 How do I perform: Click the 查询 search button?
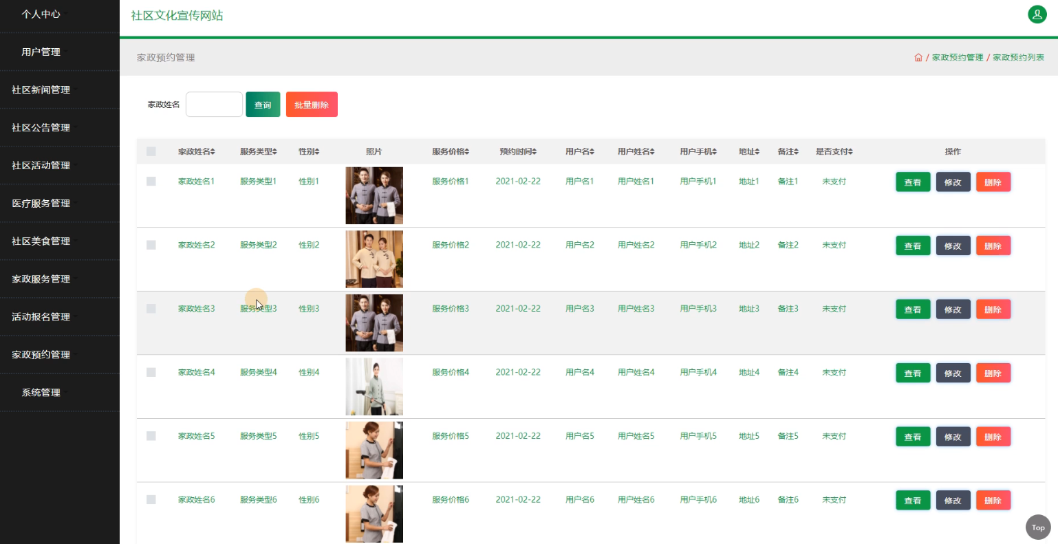coord(263,105)
